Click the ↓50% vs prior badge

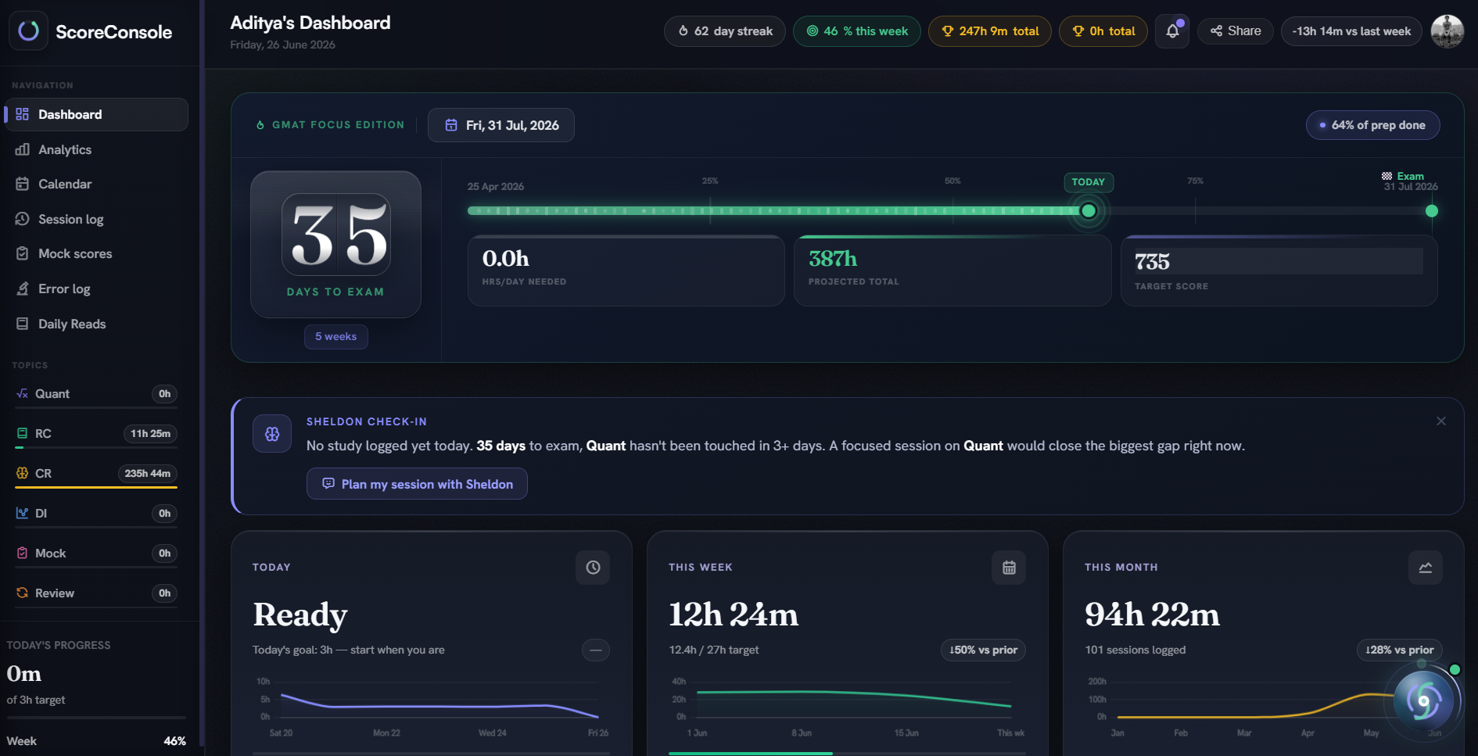coord(983,650)
